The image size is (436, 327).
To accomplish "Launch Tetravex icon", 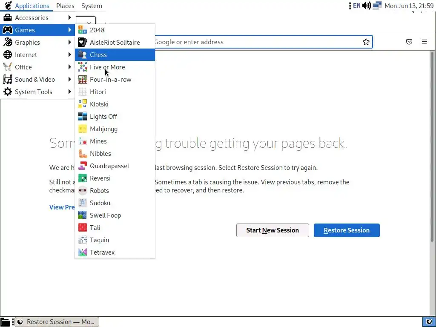I will (82, 252).
